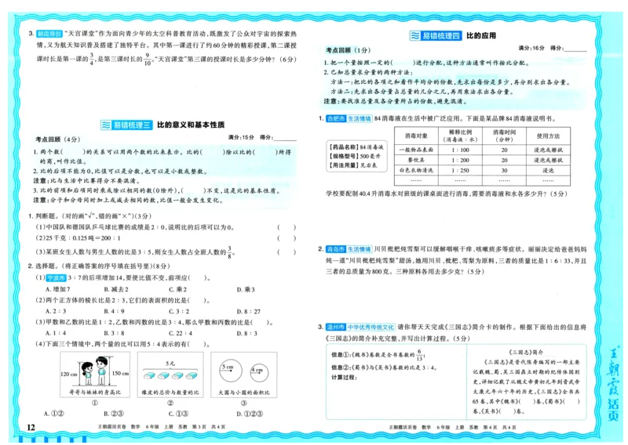Click the 计算过程 label
The height and width of the screenshot is (445, 628).
tap(344, 378)
